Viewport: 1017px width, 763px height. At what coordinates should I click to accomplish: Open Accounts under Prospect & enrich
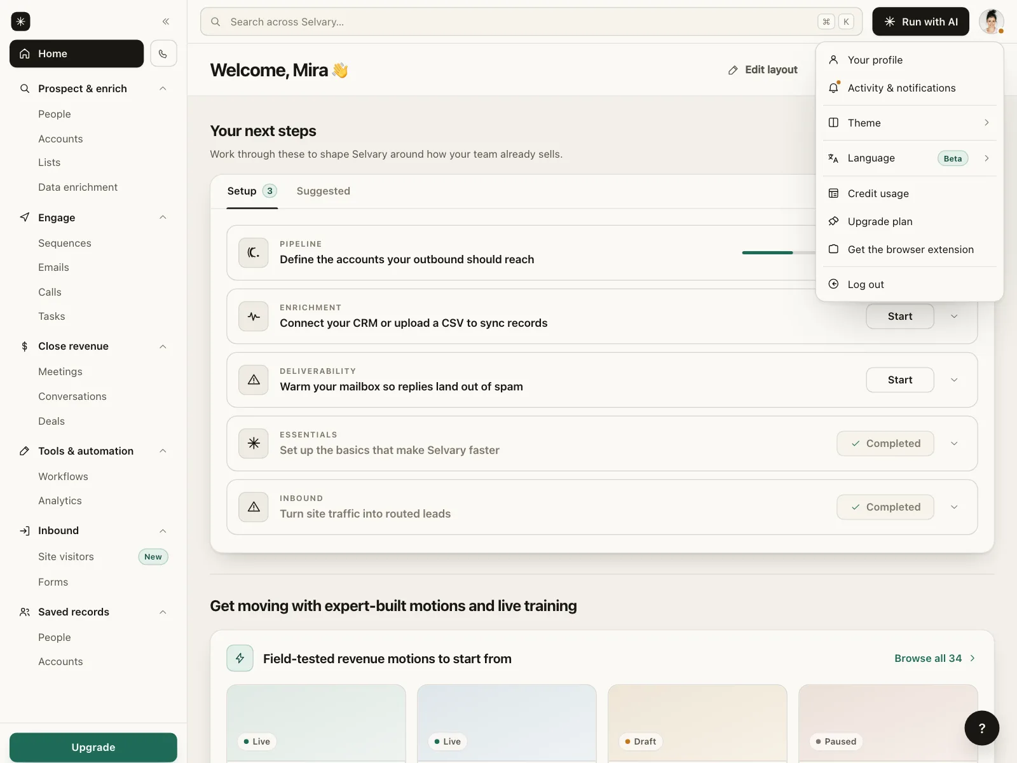click(x=60, y=139)
